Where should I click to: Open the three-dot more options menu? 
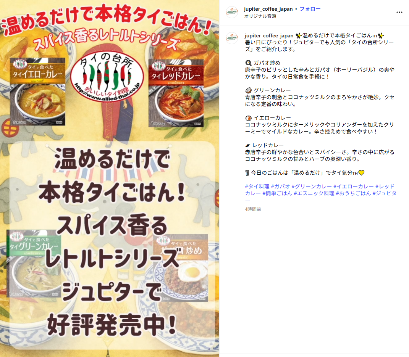[x=399, y=12]
